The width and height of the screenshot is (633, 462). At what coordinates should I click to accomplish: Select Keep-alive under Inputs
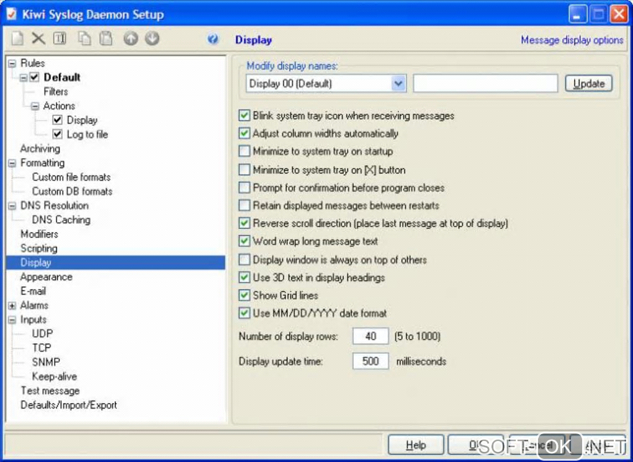(x=55, y=376)
